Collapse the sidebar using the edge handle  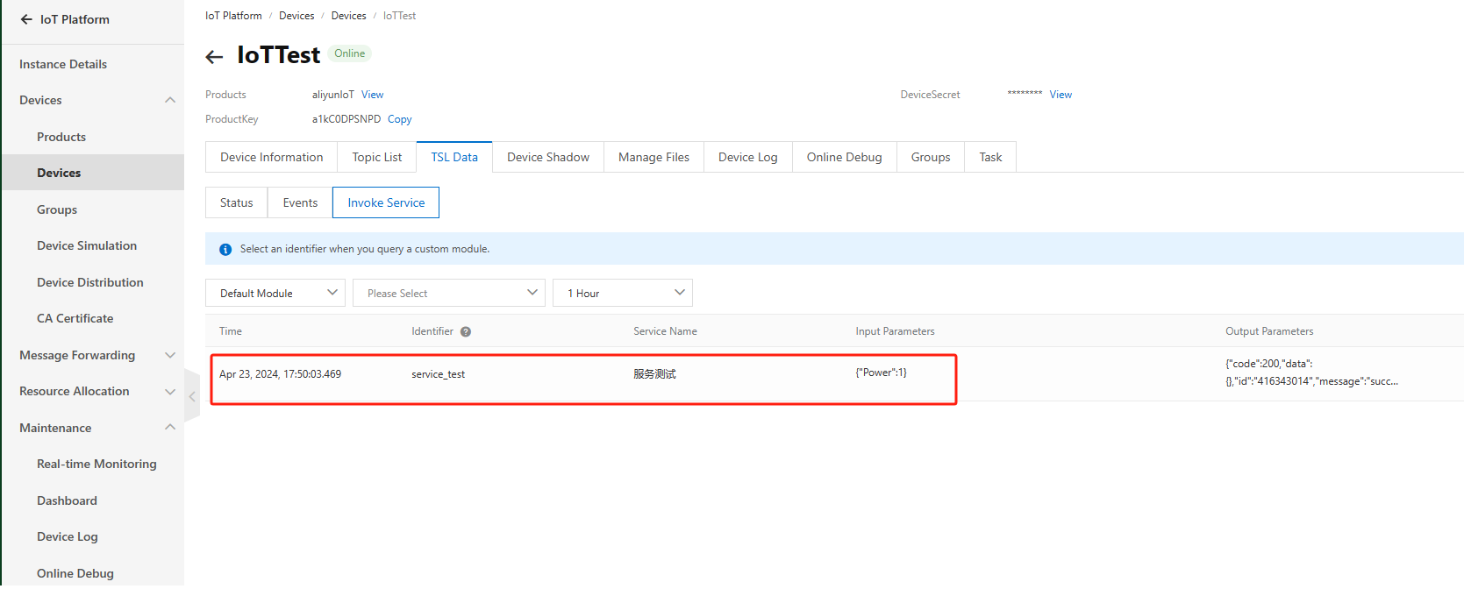[x=192, y=396]
